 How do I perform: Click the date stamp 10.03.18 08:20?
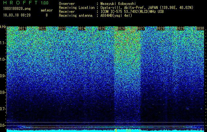coord(17,15)
